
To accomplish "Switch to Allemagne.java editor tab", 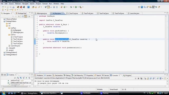I will tap(42, 13).
